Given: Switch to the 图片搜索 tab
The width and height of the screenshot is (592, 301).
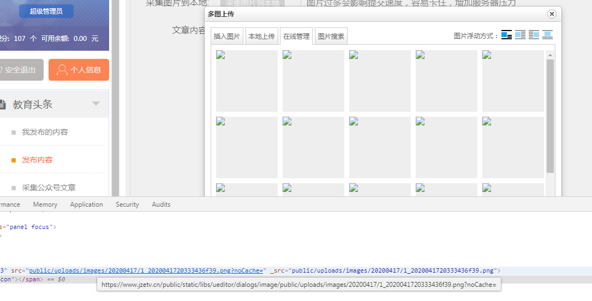Looking at the screenshot, I should coord(331,37).
